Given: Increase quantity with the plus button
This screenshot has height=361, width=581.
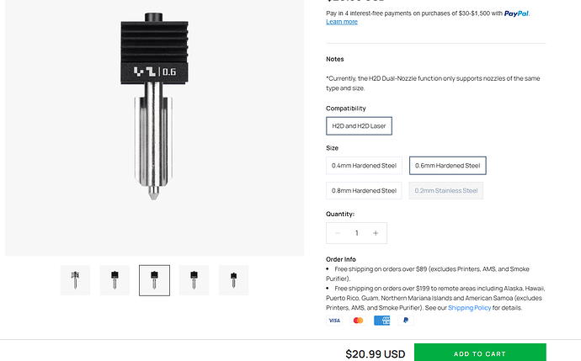Looking at the screenshot, I should [x=376, y=233].
